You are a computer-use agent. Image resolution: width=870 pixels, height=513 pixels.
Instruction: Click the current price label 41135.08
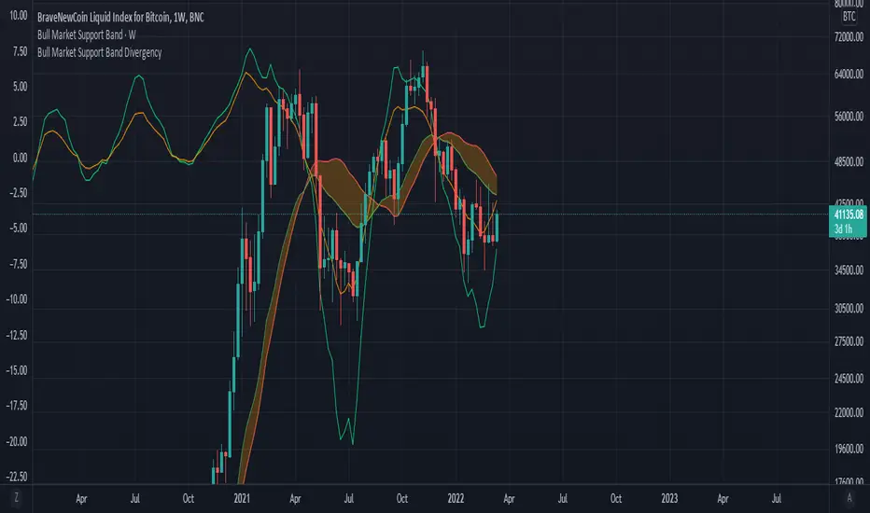point(849,215)
